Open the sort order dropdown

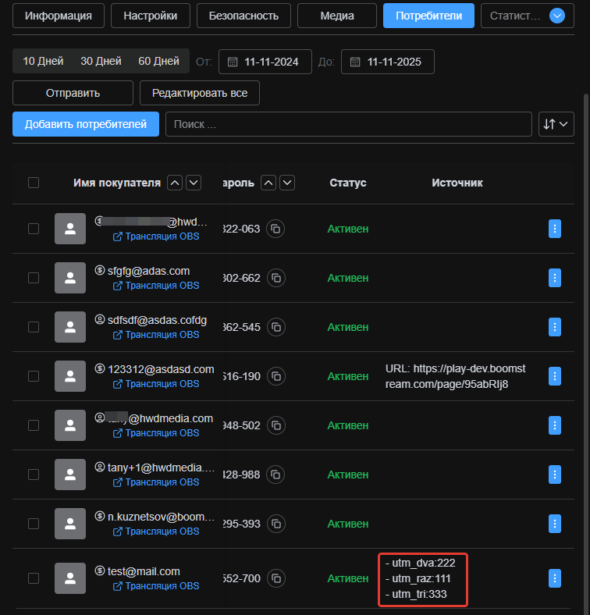point(556,124)
